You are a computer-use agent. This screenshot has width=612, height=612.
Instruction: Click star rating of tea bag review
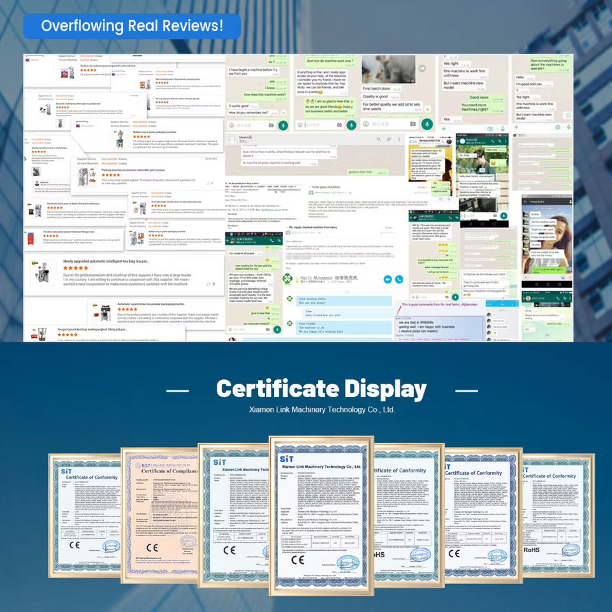tap(76, 268)
